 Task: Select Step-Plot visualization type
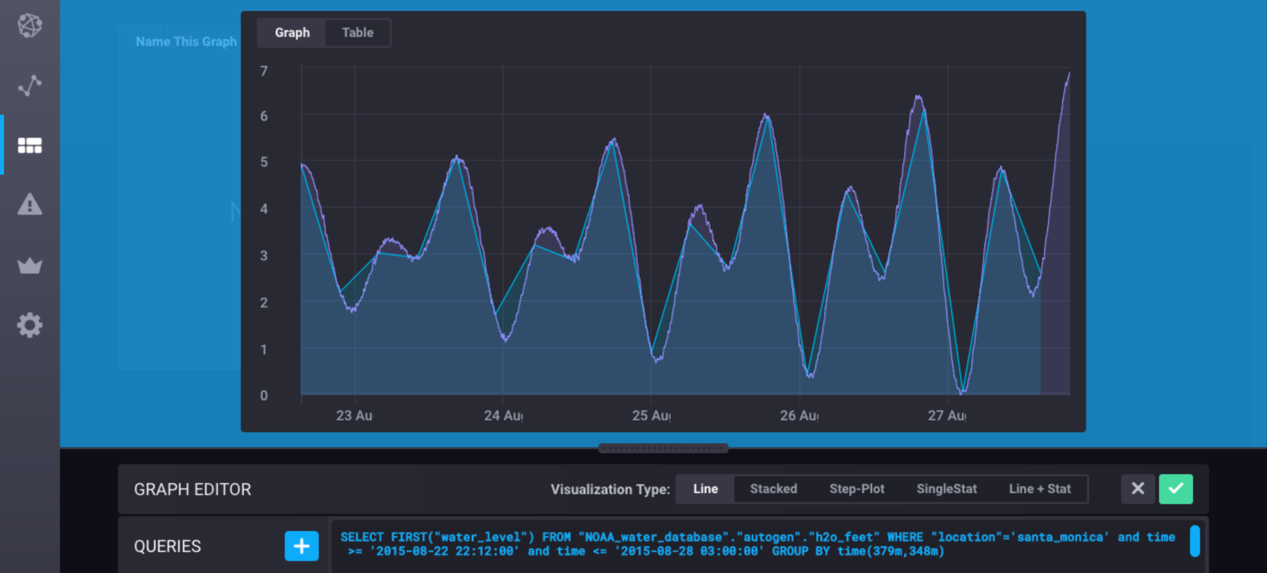856,489
